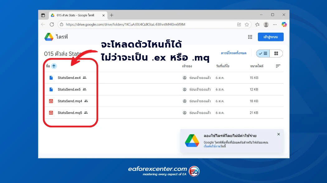Click the วันที่แก้ไข modified column header
Screen dimensions: 327x183
point(223,66)
